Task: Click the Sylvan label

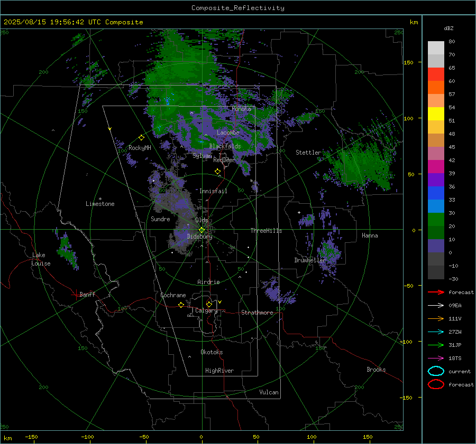Action: [202, 156]
